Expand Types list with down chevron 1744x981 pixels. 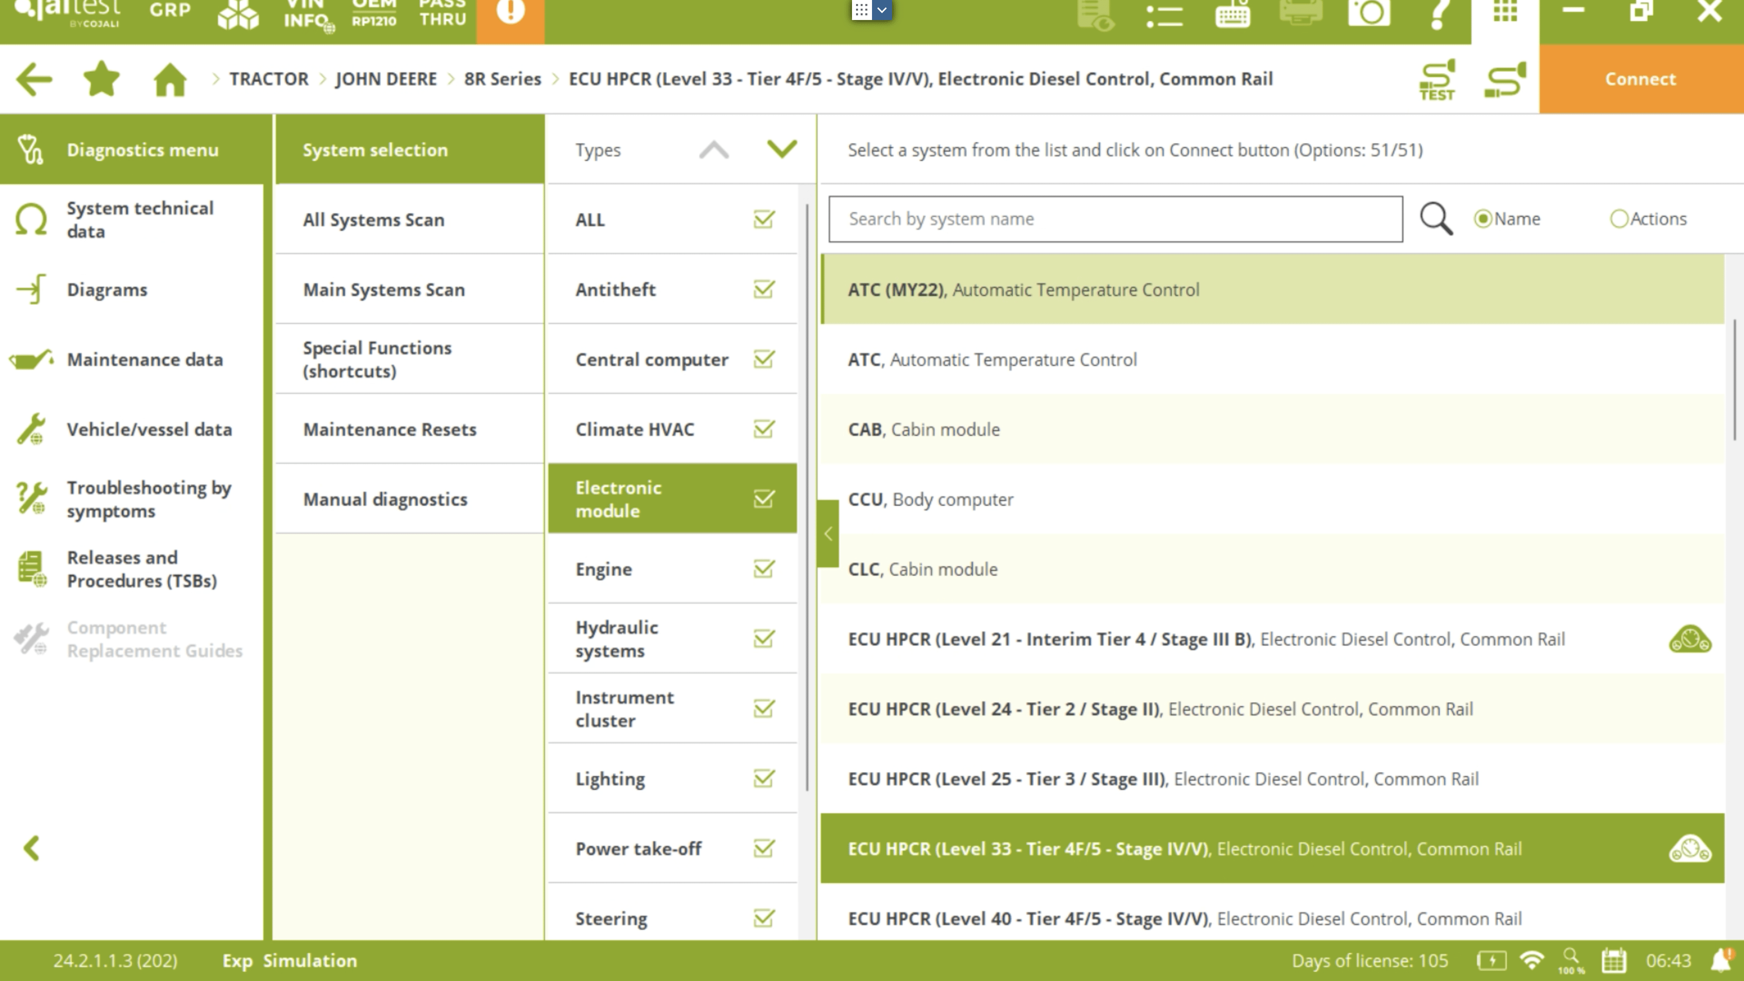[782, 149]
